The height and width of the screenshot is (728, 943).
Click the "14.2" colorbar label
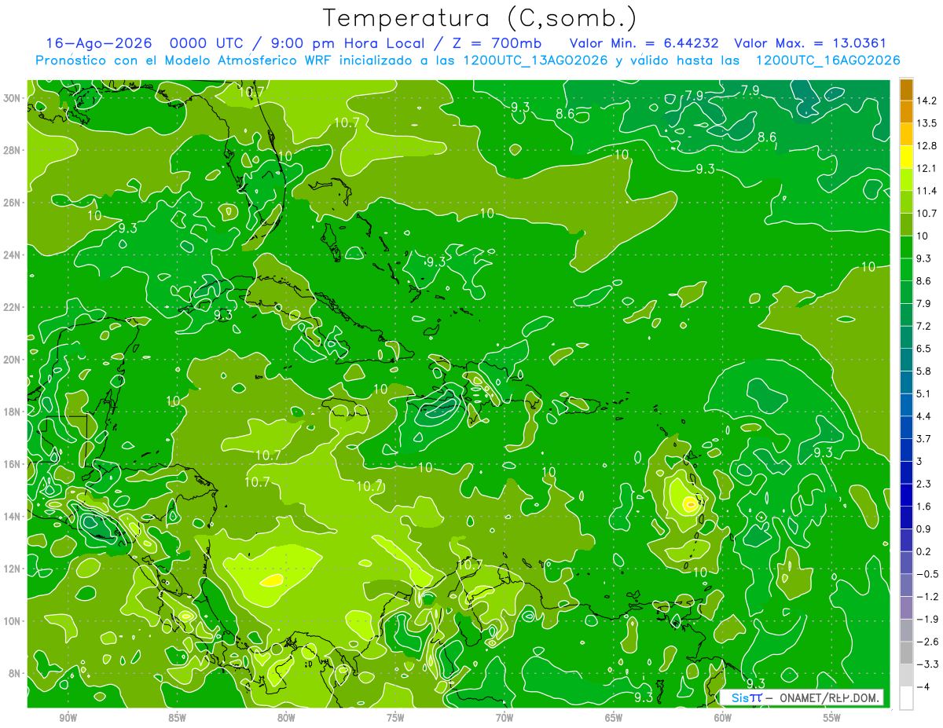[927, 101]
